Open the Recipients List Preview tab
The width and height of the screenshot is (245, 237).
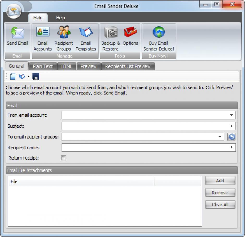coord(128,66)
